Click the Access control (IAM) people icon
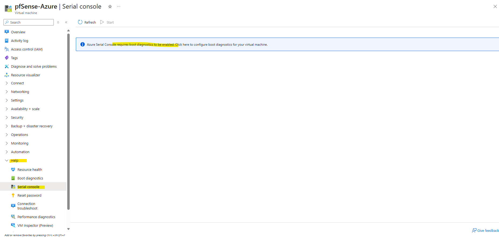This screenshot has width=499, height=238. 7,49
